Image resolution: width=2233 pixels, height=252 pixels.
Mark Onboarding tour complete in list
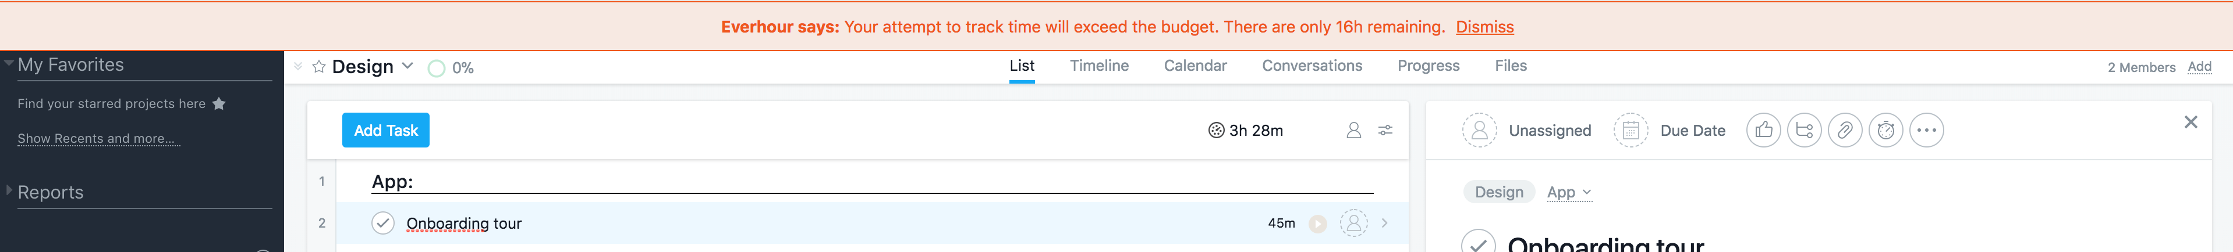382,222
